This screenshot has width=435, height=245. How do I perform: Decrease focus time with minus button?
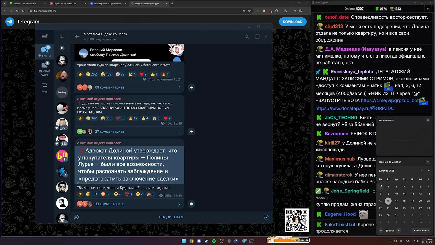[381, 230]
